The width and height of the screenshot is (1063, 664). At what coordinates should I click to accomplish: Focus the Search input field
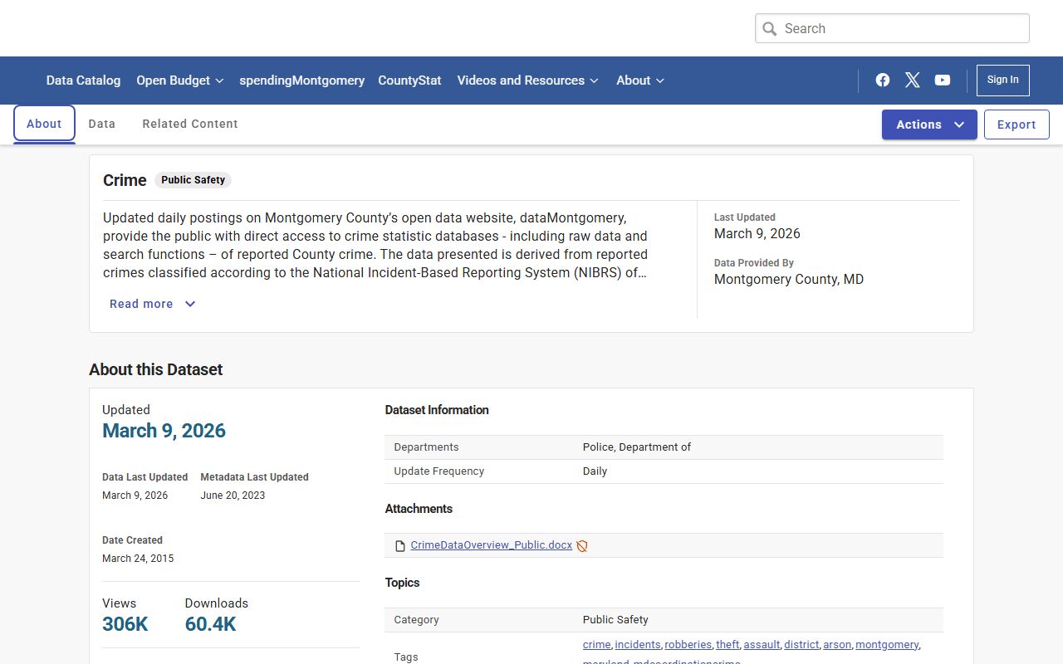pos(892,28)
